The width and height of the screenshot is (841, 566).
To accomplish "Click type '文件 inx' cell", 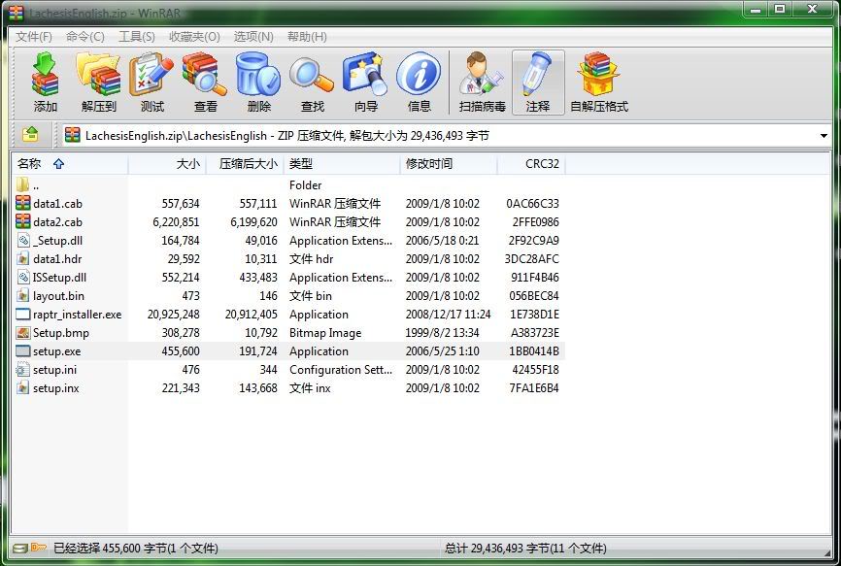I will pyautogui.click(x=310, y=387).
